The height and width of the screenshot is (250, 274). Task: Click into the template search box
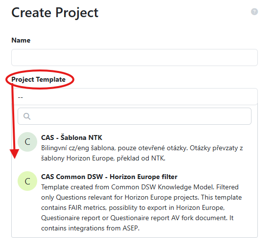(x=135, y=116)
